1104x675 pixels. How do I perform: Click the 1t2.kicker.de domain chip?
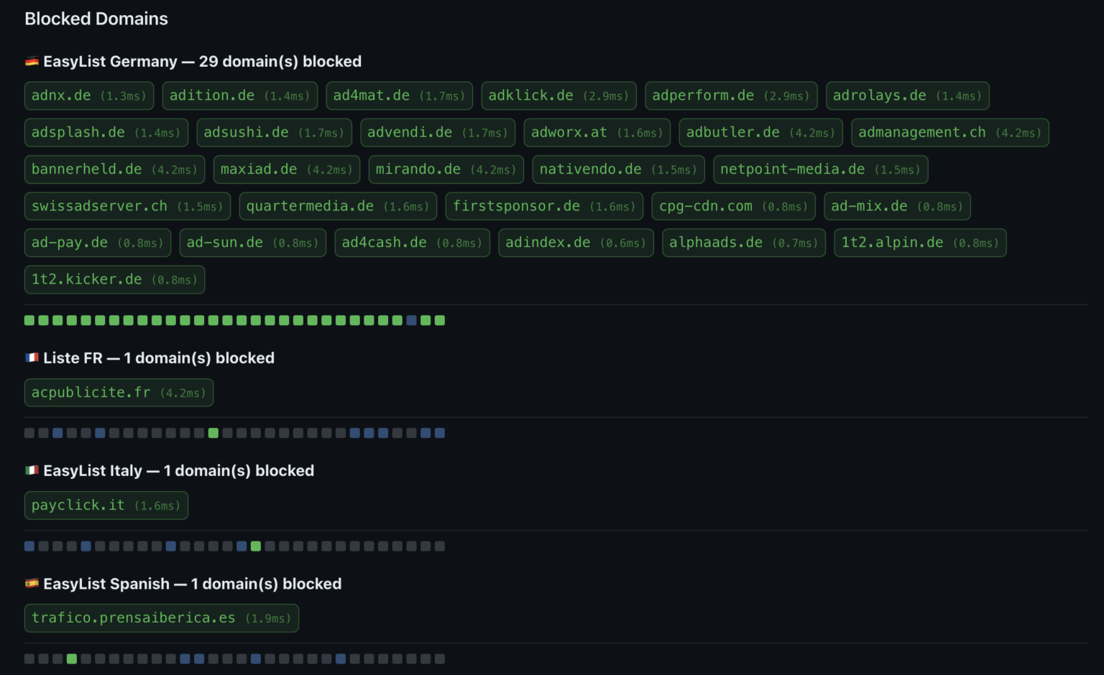[x=115, y=279]
